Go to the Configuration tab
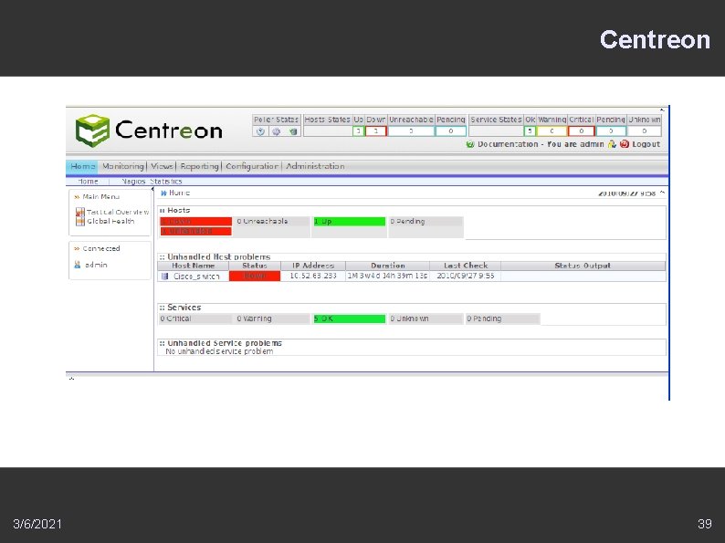Image resolution: width=725 pixels, height=543 pixels. click(252, 166)
